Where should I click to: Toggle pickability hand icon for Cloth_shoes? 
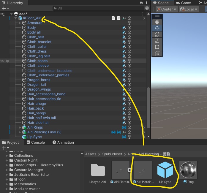coord(7,61)
